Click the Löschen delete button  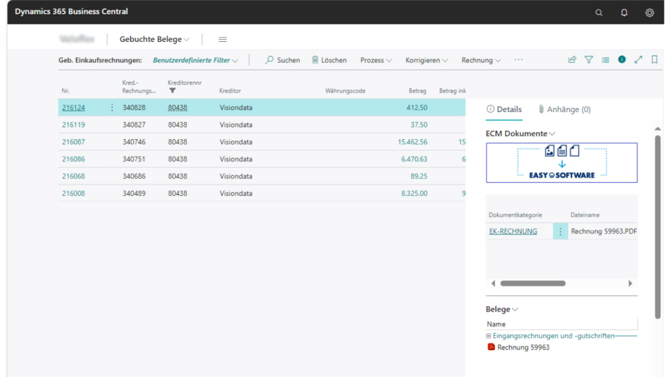(x=329, y=60)
